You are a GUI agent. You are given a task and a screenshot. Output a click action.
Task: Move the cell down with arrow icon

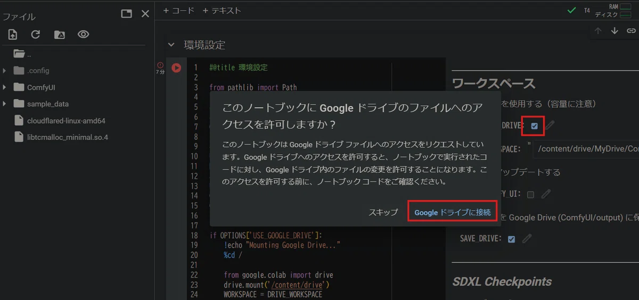point(615,31)
